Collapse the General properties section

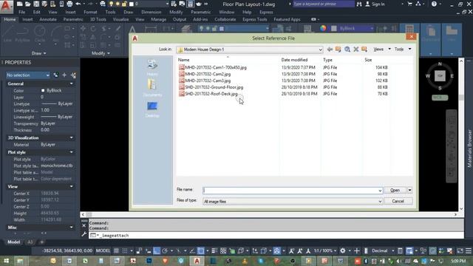point(71,83)
